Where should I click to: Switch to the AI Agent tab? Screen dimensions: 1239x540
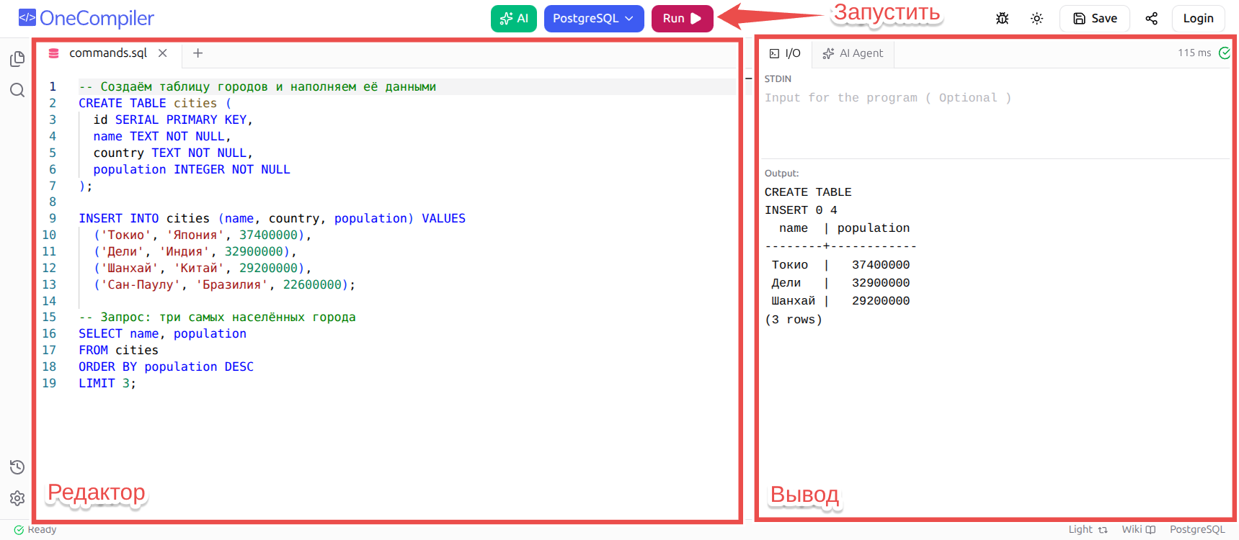point(853,53)
